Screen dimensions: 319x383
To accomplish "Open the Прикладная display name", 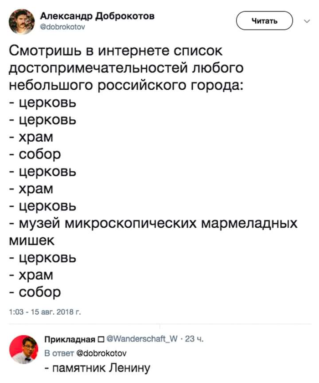I will (70, 339).
